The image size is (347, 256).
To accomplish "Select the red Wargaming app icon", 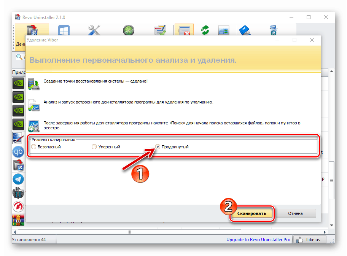I will click(18, 207).
